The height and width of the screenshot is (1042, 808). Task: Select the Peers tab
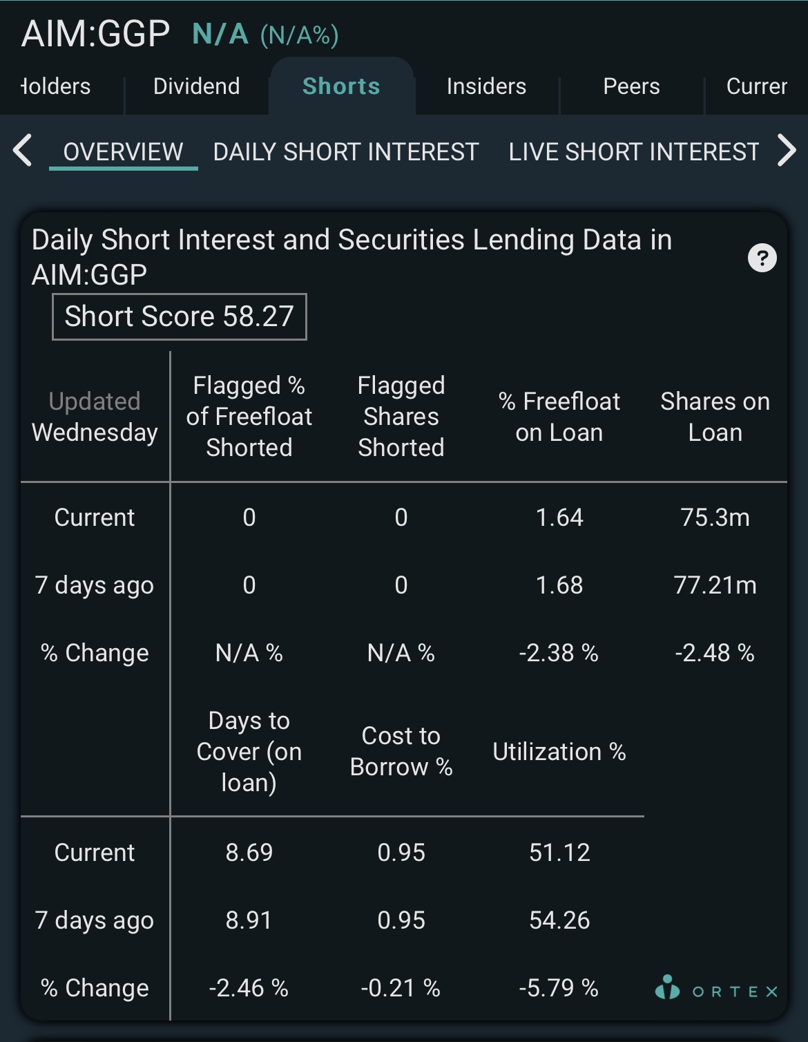(x=631, y=86)
